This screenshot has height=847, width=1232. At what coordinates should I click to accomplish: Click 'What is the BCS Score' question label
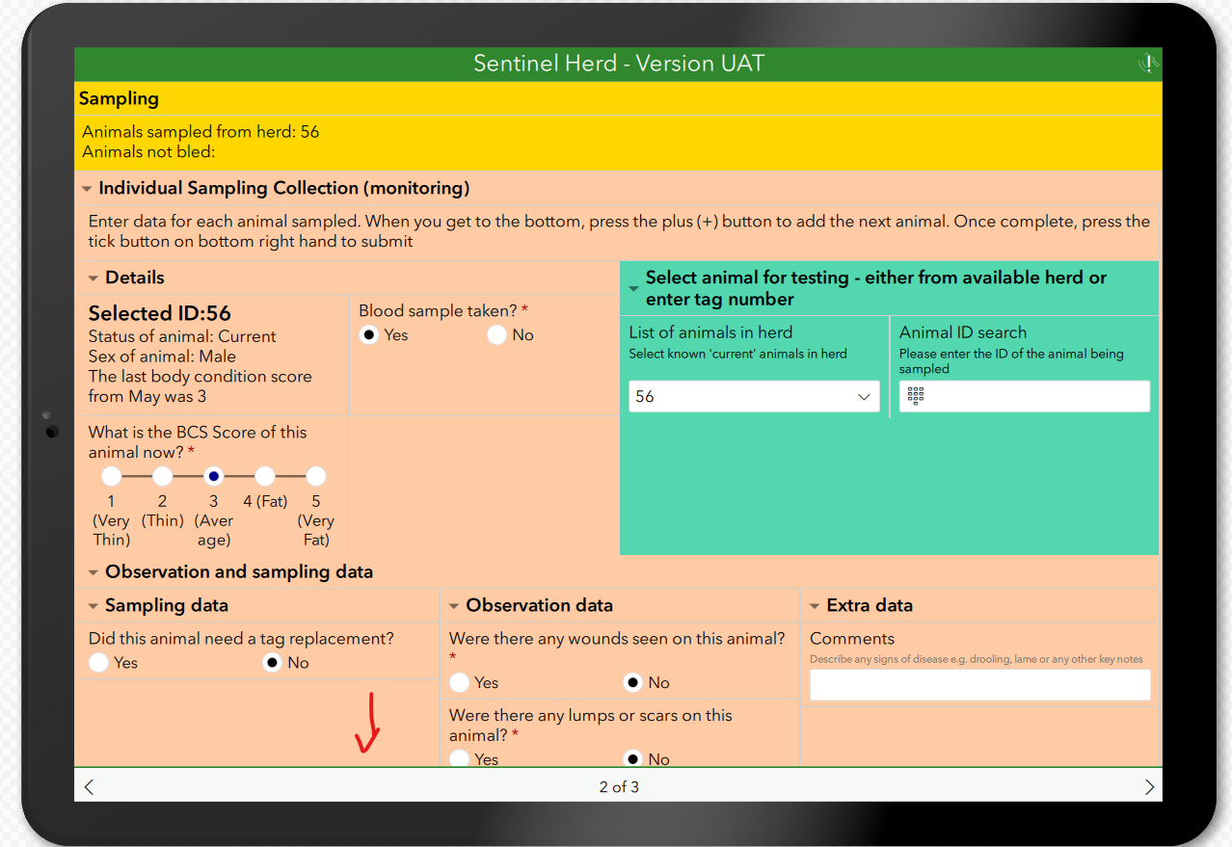pyautogui.click(x=198, y=442)
